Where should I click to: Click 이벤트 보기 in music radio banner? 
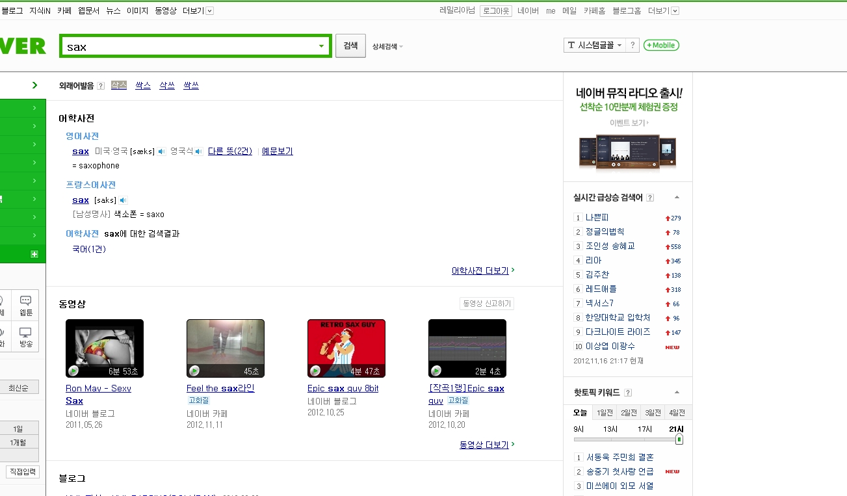coord(629,122)
